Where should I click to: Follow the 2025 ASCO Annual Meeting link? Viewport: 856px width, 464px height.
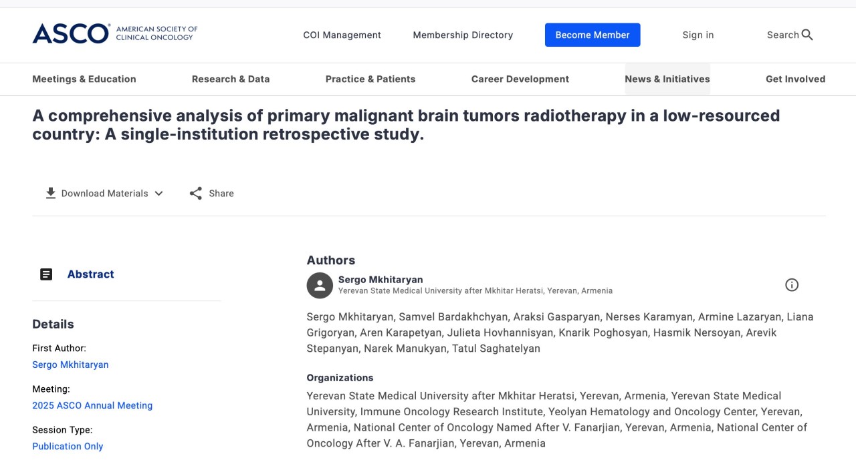coord(92,405)
